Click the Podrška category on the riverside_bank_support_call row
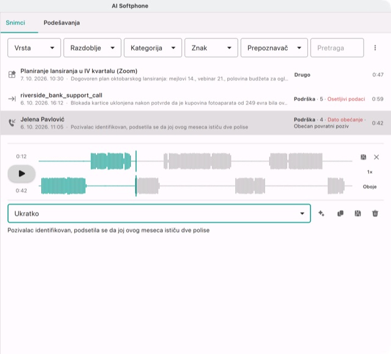Image resolution: width=391 pixels, height=354 pixels. coord(304,99)
